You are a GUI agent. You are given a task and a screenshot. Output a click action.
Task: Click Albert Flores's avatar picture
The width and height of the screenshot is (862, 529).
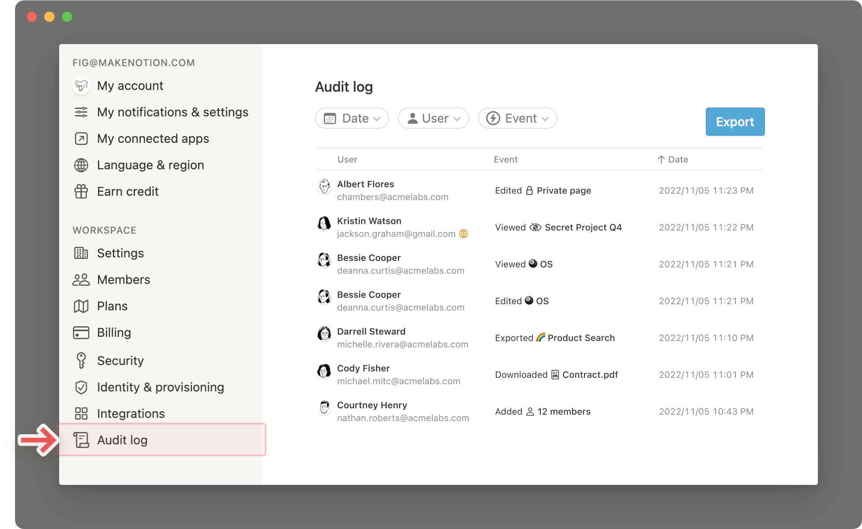324,187
